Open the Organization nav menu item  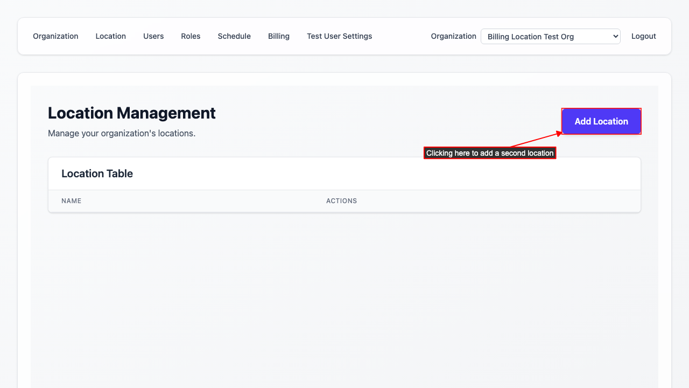pyautogui.click(x=55, y=36)
